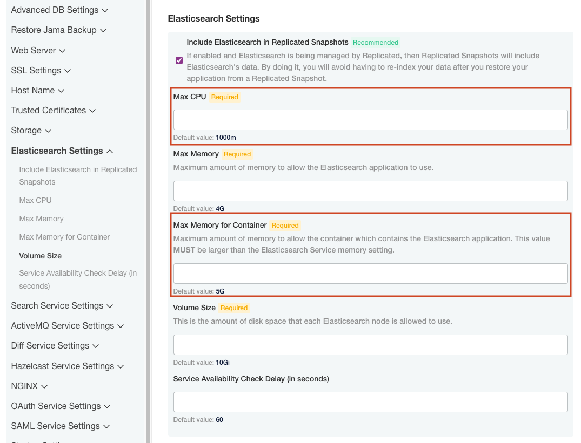Click the Default value 5G text
Viewport: 581px width, 443px height.
(x=198, y=291)
